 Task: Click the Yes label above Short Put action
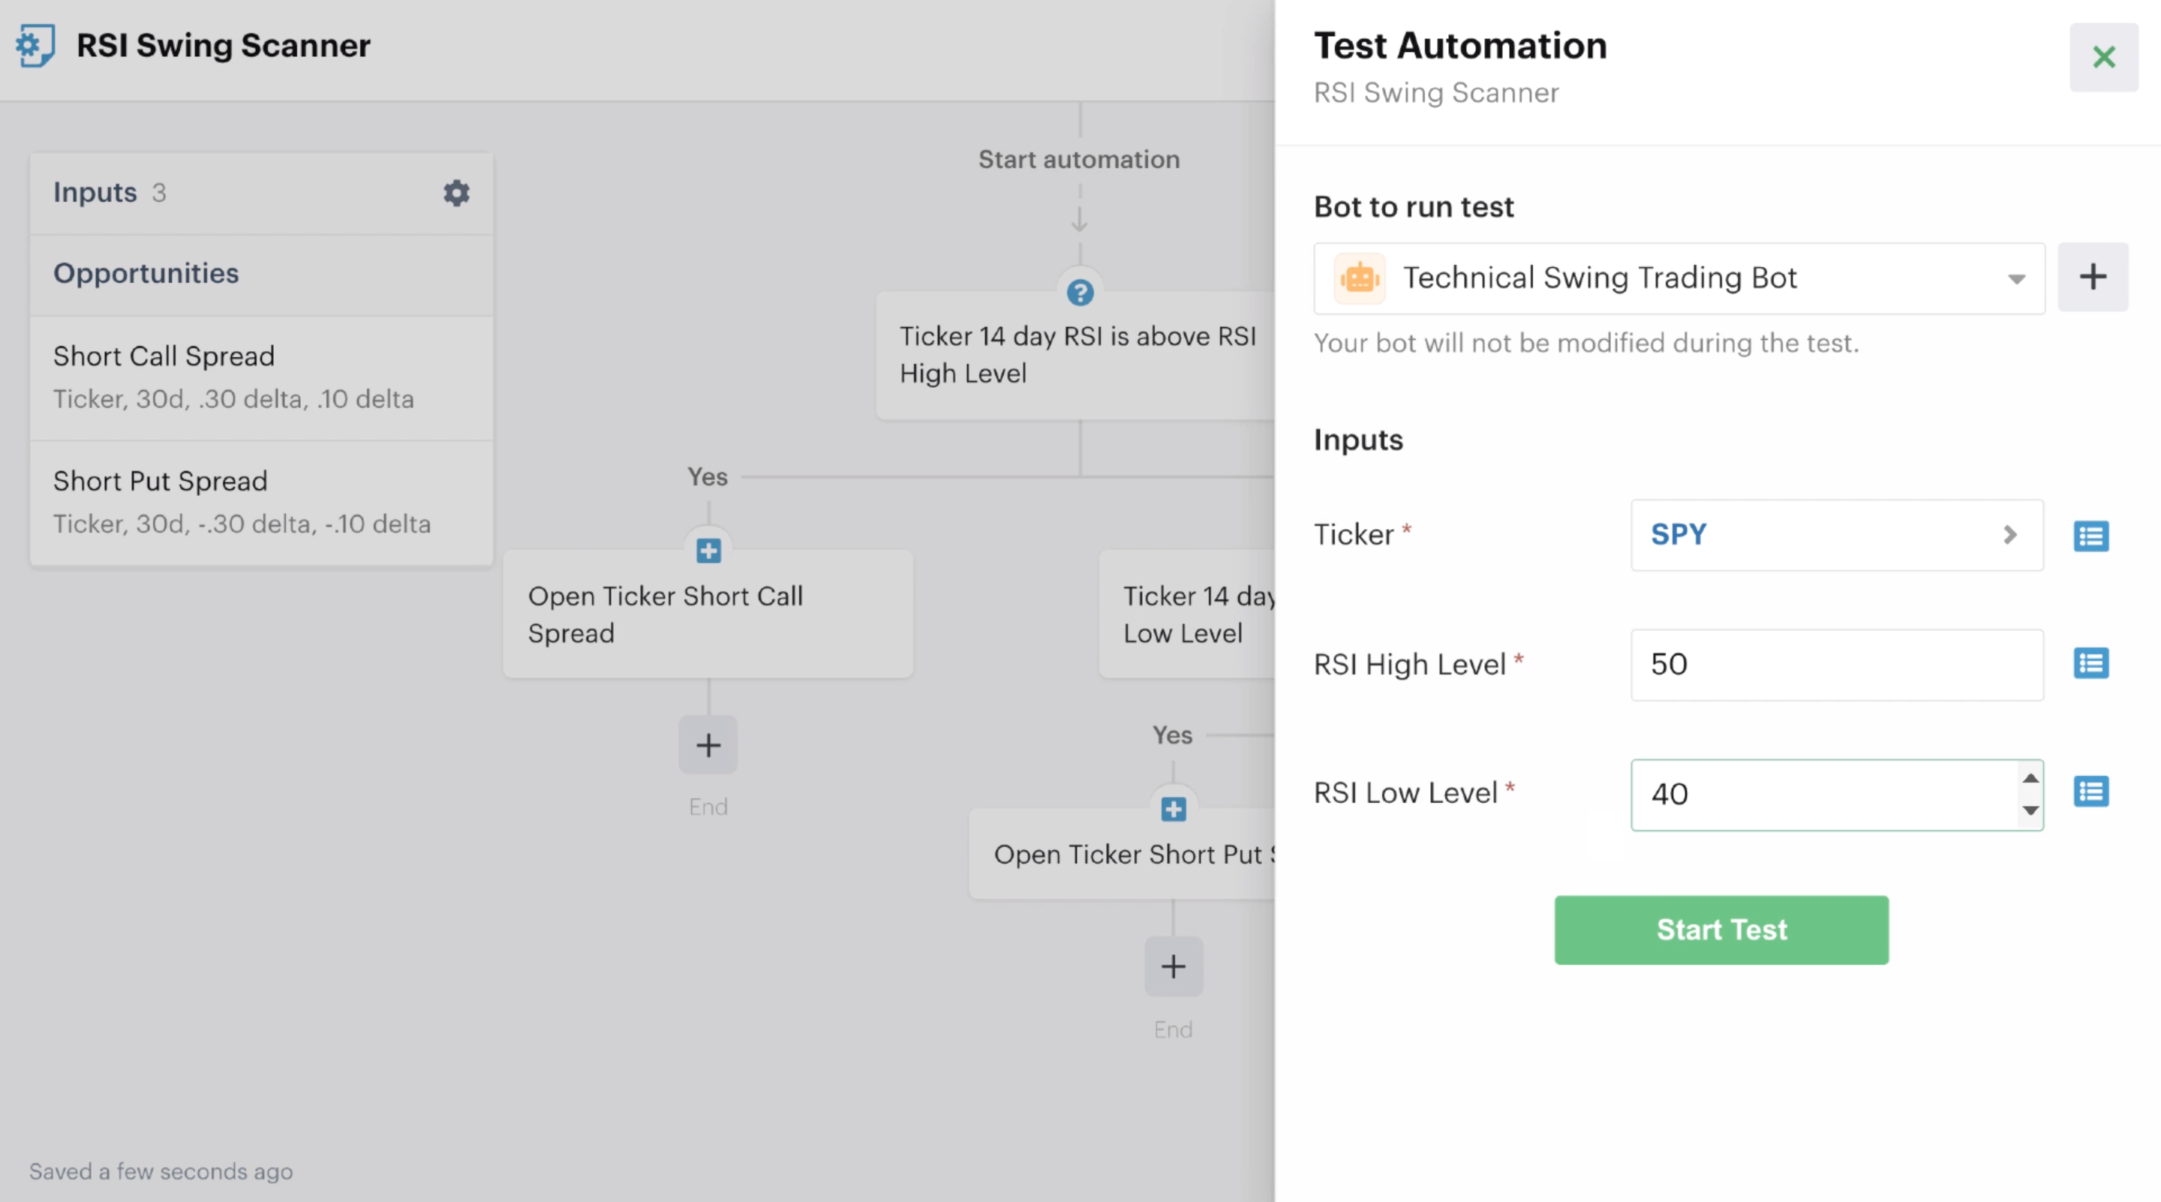(x=1172, y=735)
